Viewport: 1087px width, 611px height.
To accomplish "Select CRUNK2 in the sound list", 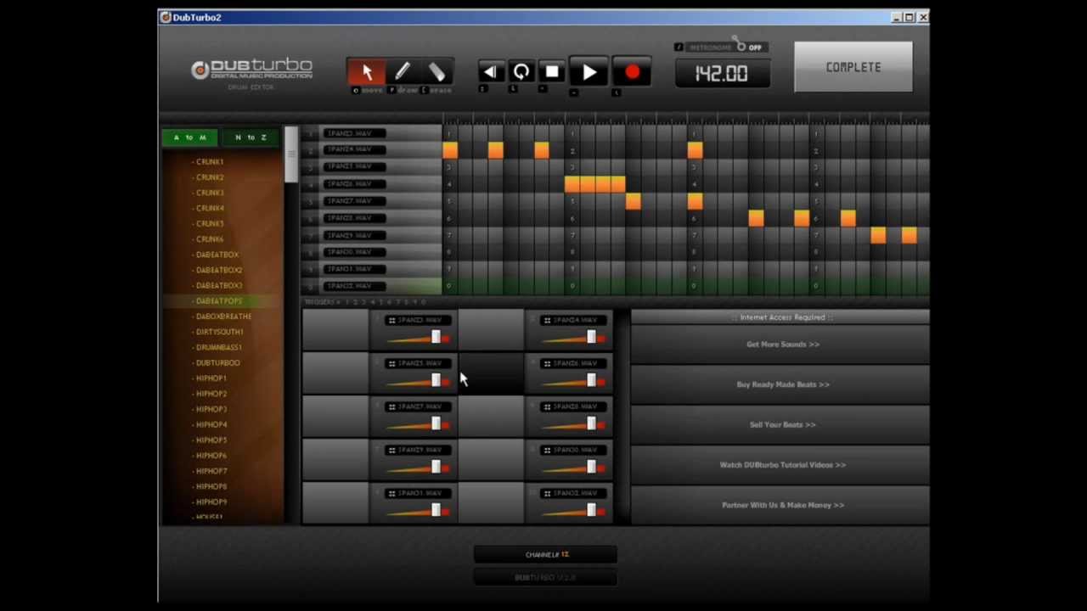I will pyautogui.click(x=209, y=177).
